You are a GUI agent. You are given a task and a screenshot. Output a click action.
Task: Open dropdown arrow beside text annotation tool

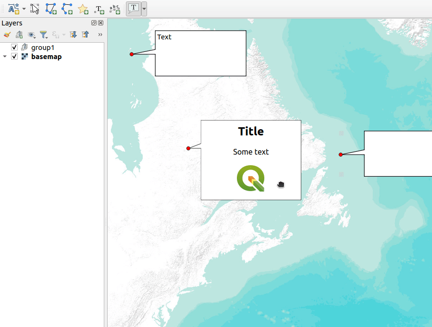[144, 9]
